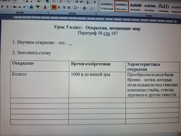This screenshot has height=136, width=181.
Task: Center the paragraph text
Action: click(x=59, y=7)
